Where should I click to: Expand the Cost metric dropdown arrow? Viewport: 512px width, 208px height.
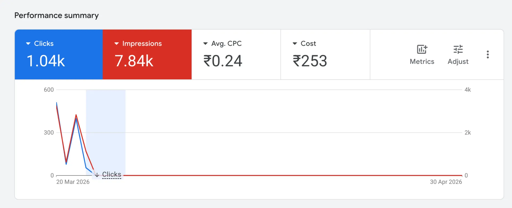295,43
